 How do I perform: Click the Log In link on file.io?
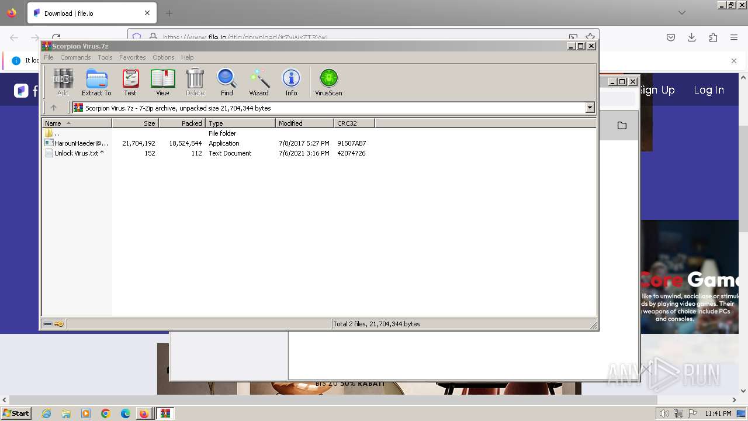point(709,90)
